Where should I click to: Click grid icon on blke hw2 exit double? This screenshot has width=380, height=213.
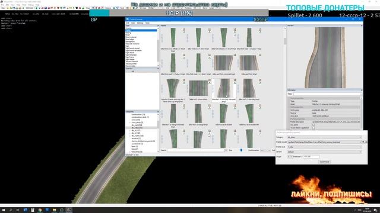click(x=235, y=105)
